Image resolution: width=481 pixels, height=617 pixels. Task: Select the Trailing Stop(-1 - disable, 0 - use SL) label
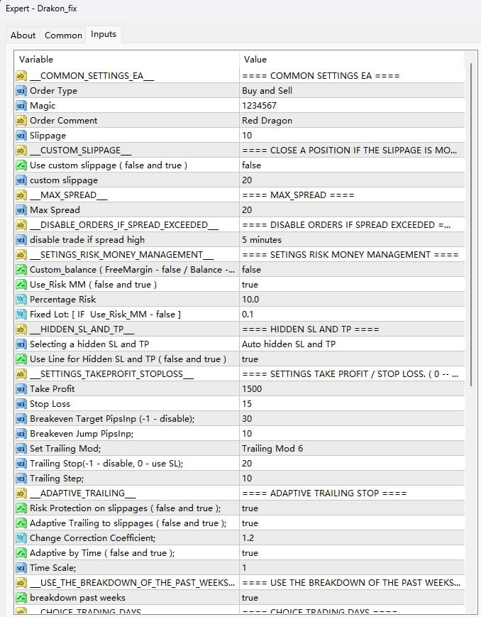[106, 464]
